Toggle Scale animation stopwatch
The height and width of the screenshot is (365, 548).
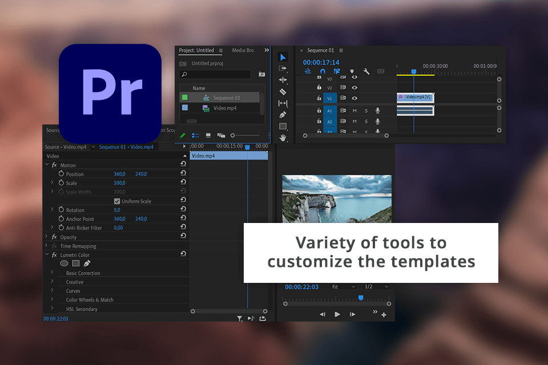pos(61,182)
